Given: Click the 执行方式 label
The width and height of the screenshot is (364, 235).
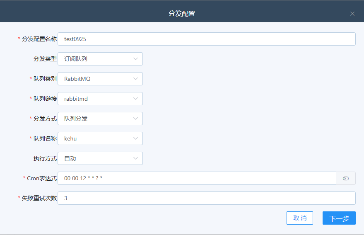Looking at the screenshot, I should point(45,158).
